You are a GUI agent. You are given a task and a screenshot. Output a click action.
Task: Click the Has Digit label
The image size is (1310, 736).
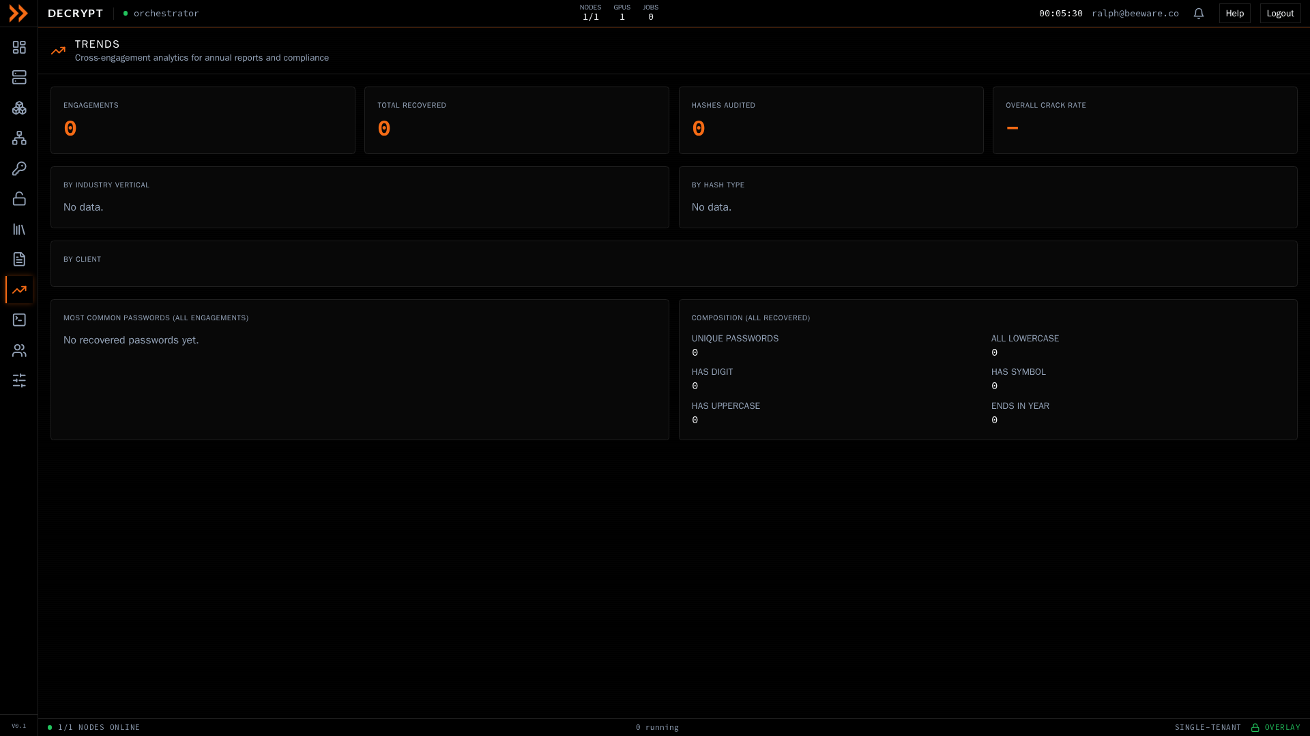(712, 372)
